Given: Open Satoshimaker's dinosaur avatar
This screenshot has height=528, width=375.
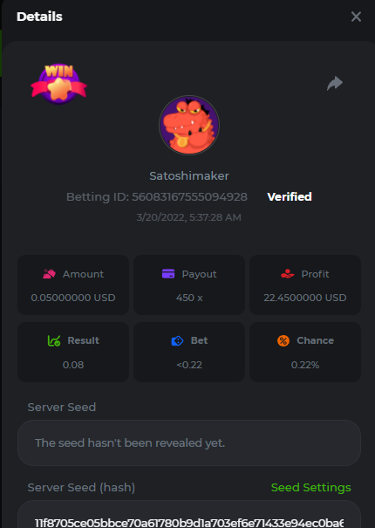Looking at the screenshot, I should pos(189,126).
